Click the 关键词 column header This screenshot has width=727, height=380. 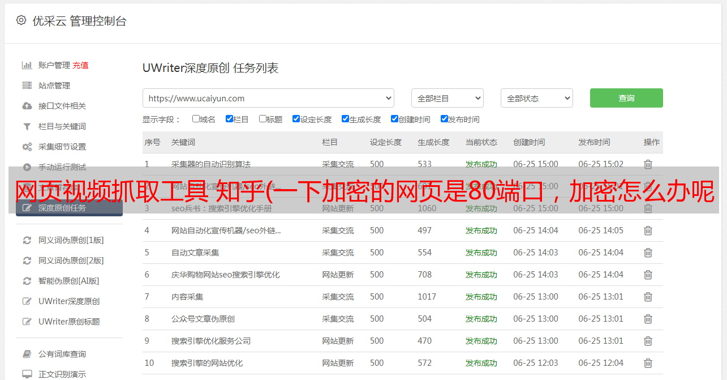click(183, 142)
